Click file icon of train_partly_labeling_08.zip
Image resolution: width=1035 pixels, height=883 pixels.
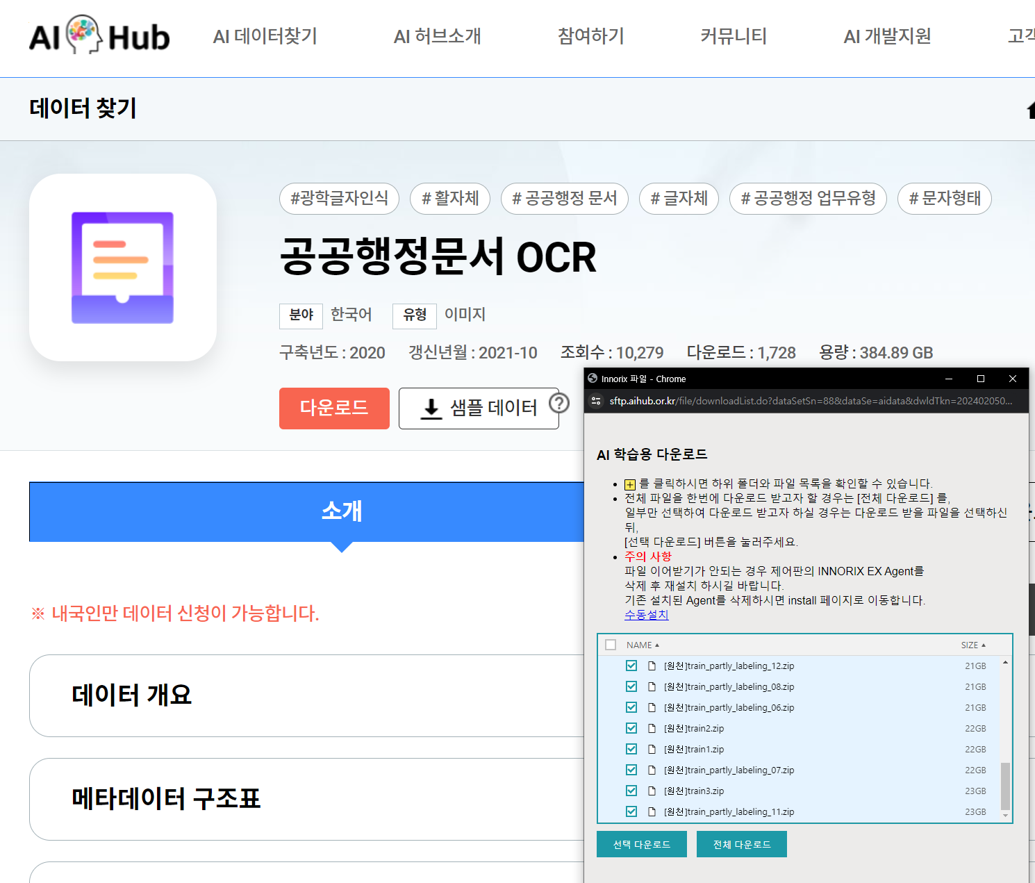coord(652,686)
